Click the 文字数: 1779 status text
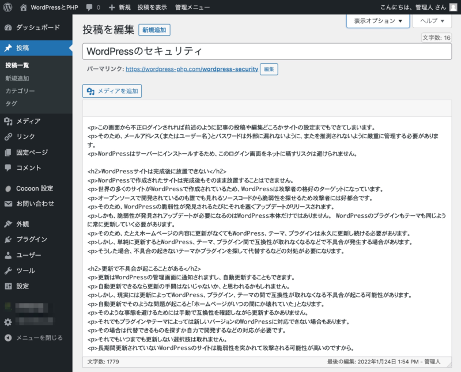 coord(103,362)
